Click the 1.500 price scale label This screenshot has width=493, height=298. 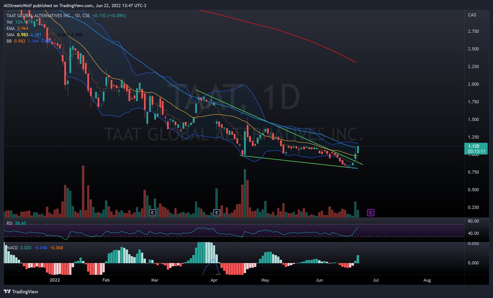click(x=474, y=120)
